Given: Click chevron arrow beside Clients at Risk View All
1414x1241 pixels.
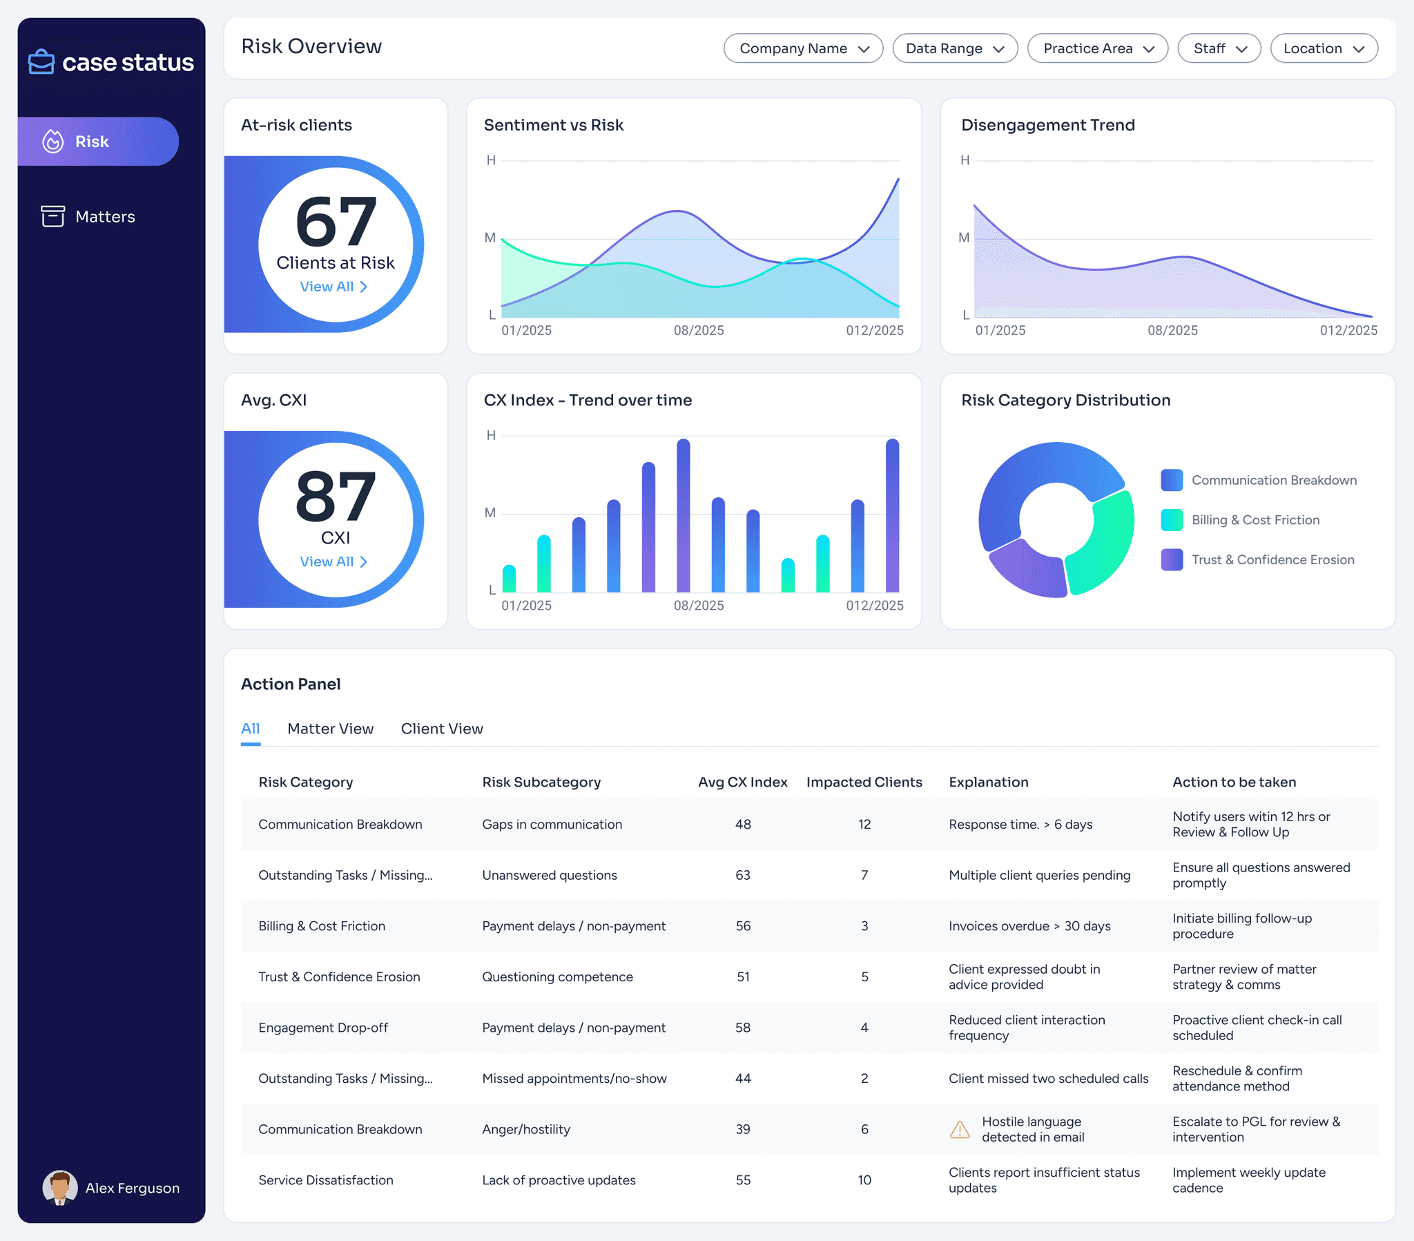Looking at the screenshot, I should 364,287.
